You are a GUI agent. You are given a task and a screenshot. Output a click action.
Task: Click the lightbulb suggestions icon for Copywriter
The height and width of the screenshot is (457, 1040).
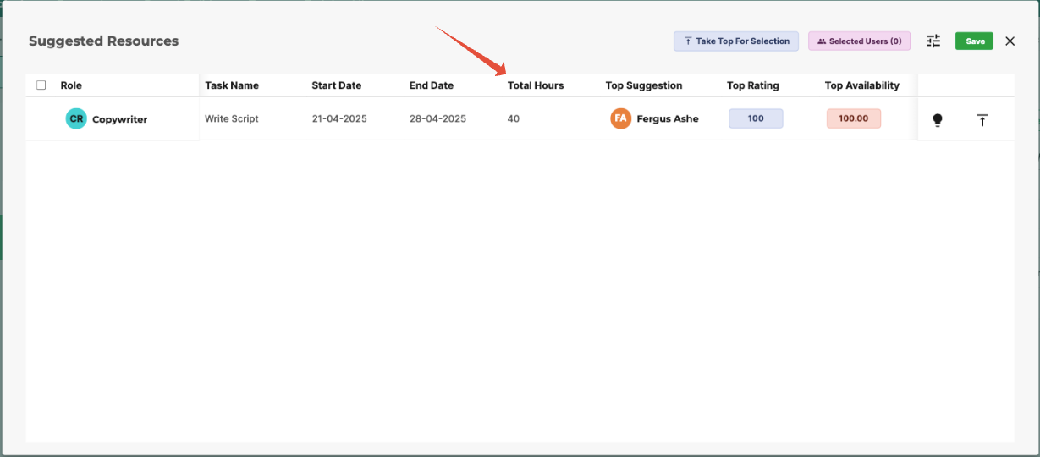click(938, 120)
